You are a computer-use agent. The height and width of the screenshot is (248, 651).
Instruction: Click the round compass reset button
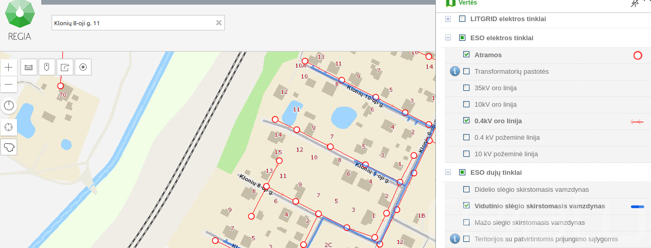(9, 106)
